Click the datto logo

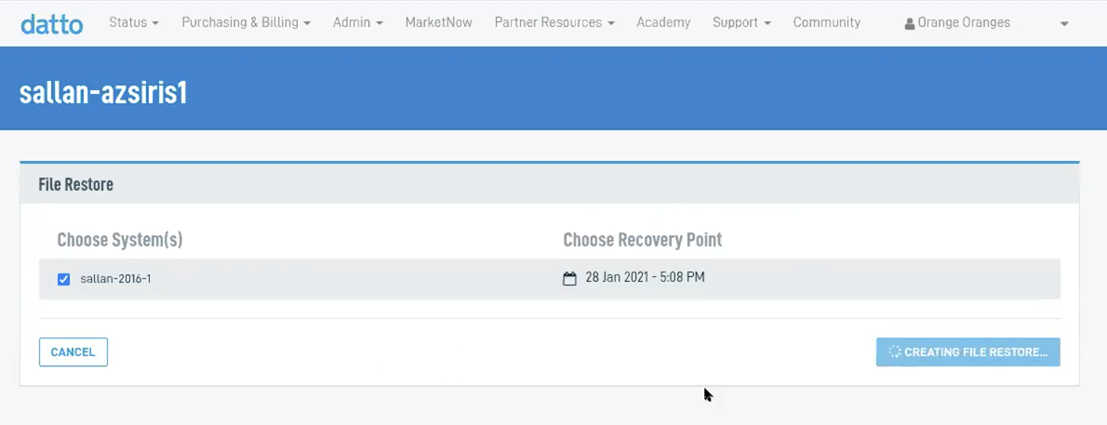pos(52,23)
